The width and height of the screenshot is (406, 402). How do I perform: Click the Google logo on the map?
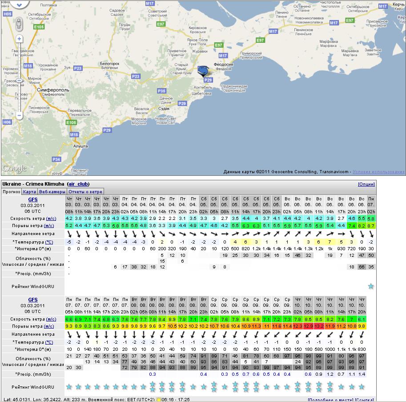pyautogui.click(x=14, y=169)
